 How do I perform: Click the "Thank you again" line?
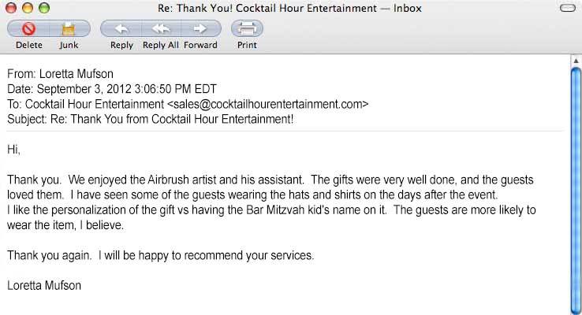(160, 255)
